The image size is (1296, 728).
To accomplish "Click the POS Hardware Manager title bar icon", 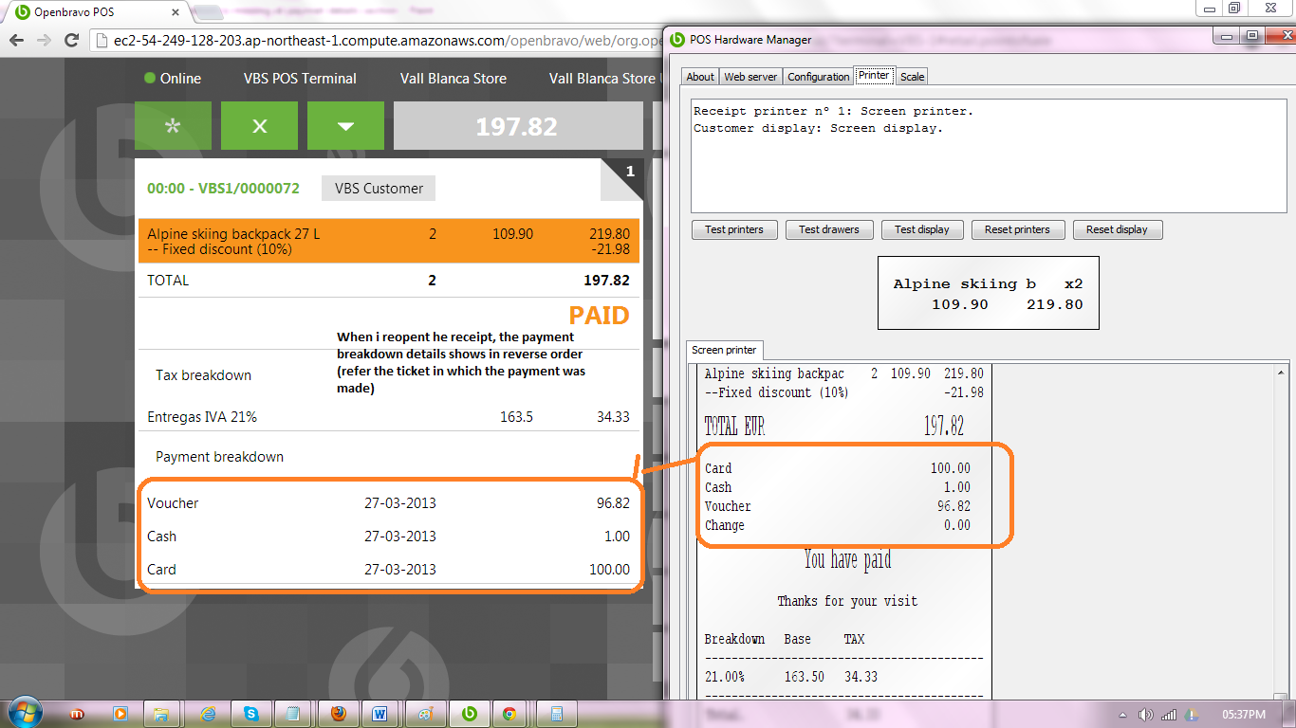I will click(x=676, y=40).
